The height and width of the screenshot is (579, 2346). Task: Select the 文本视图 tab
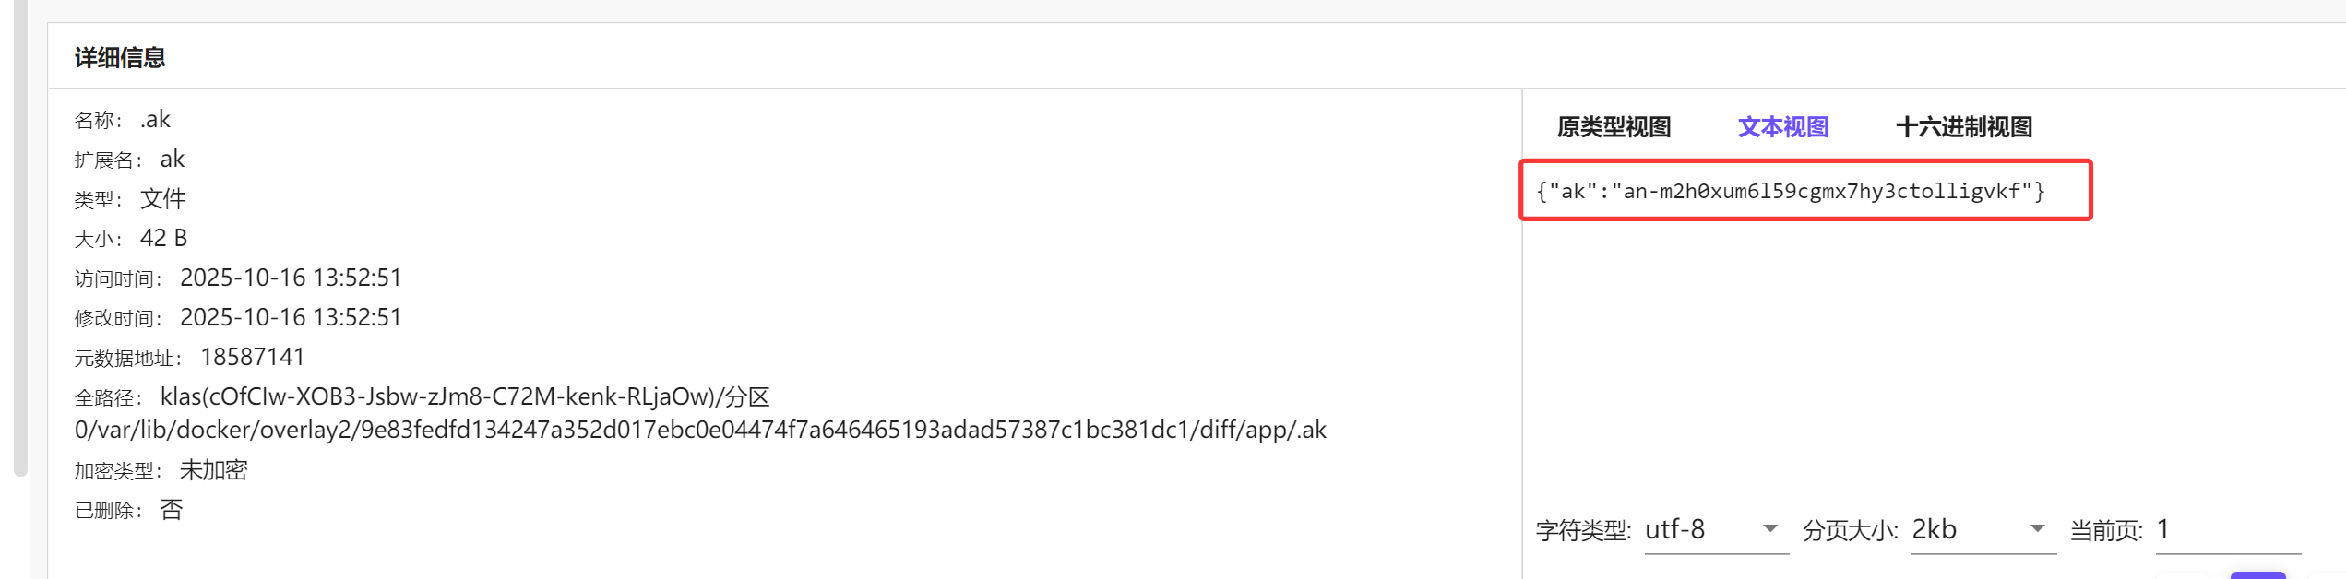pyautogui.click(x=1782, y=127)
